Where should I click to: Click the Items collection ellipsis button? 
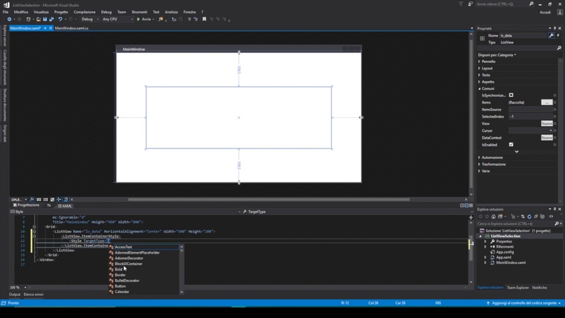point(546,102)
